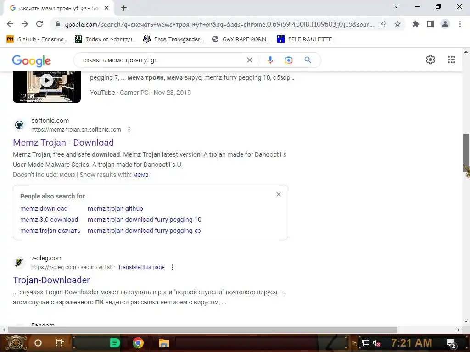Open Memz Trojan - Download result
Screen dimensions: 470x352
[63, 143]
